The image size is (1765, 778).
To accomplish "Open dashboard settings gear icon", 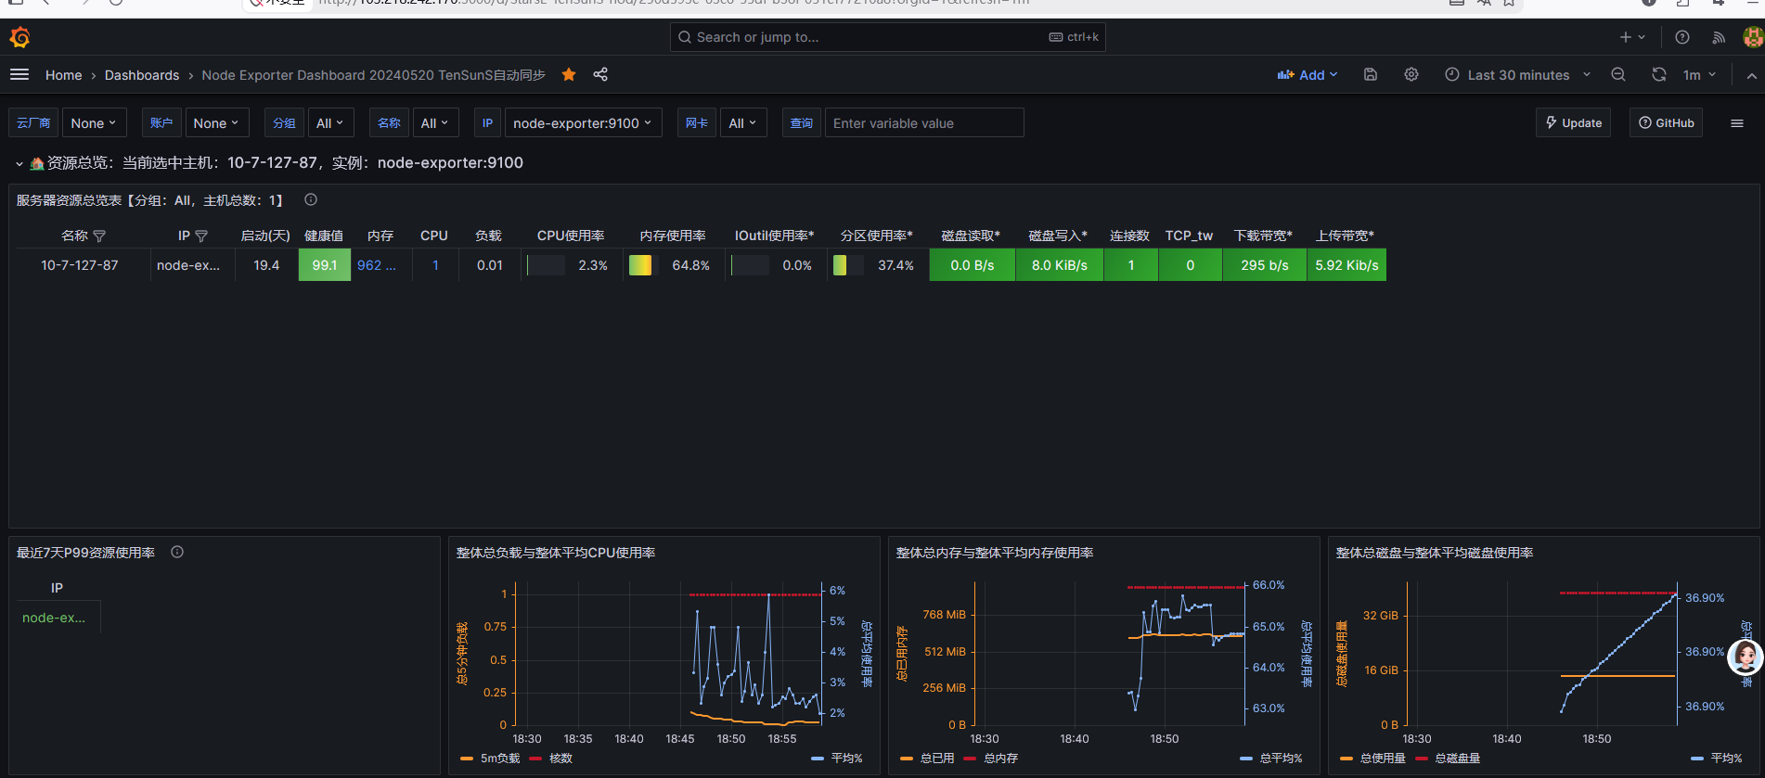I will pyautogui.click(x=1411, y=75).
